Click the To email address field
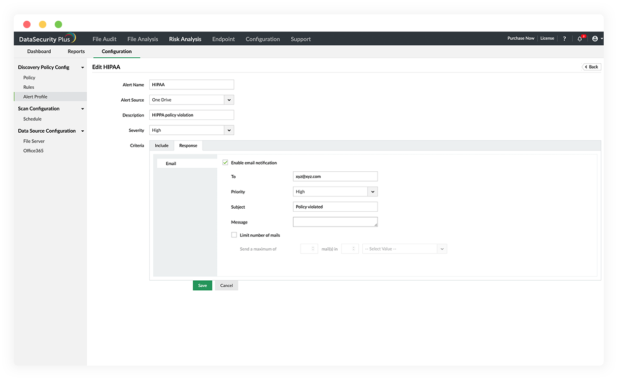Screen dimensions: 618x378 (x=335, y=176)
